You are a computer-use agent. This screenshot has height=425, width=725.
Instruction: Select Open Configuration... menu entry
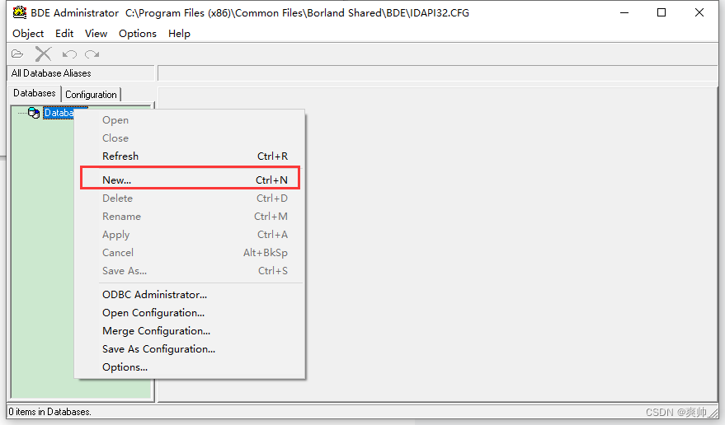point(190,313)
